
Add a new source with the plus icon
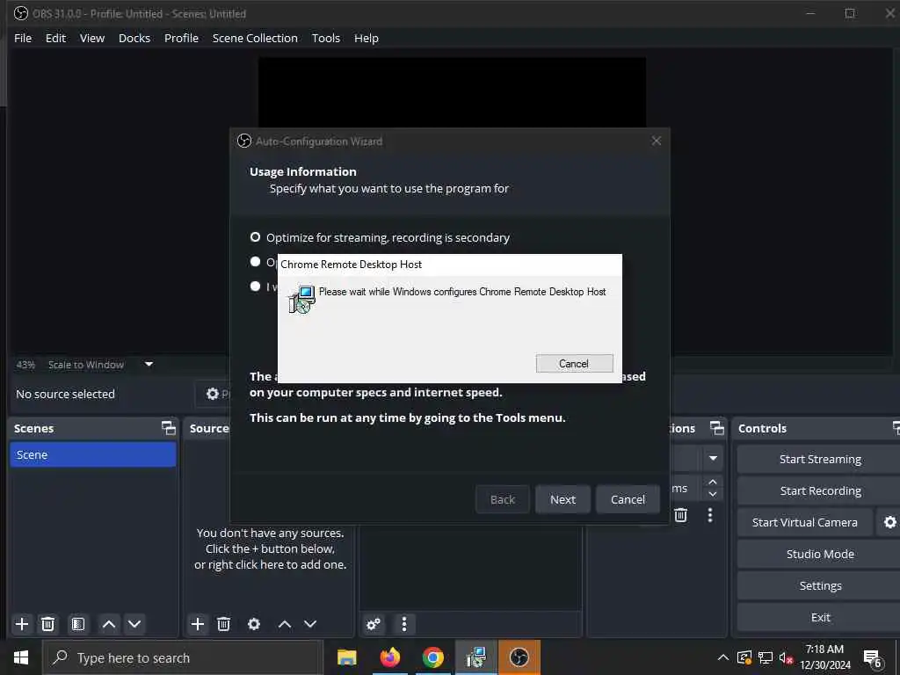[x=198, y=624]
